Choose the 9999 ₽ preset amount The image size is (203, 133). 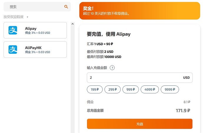(170, 90)
